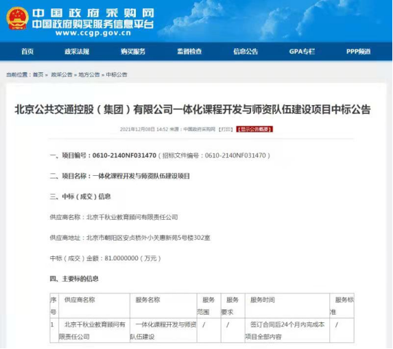Click 一体化课程开发与师资队伍建设 table cell
Screen dimensions: 393x349
[x=163, y=330]
